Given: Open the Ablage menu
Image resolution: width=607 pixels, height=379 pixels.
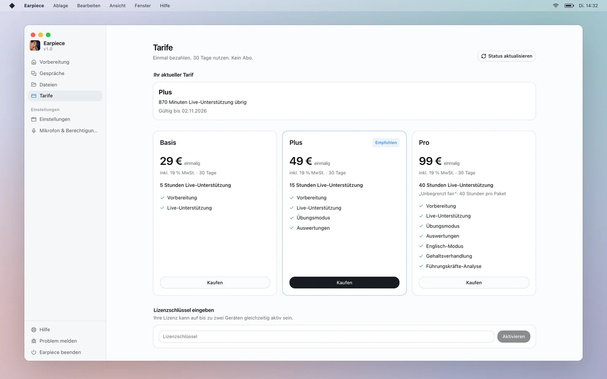Looking at the screenshot, I should (61, 5).
